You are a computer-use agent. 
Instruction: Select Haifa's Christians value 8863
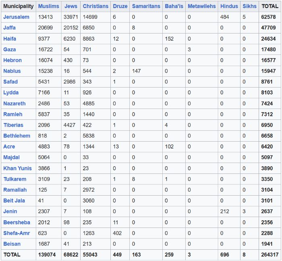(89, 39)
